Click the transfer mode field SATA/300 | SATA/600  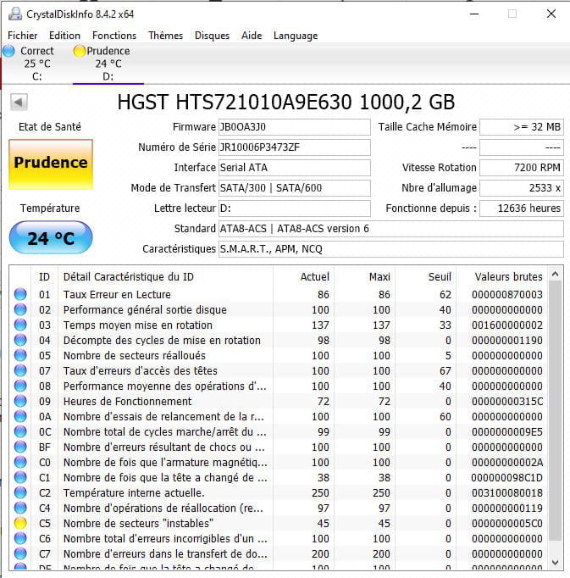tap(295, 187)
